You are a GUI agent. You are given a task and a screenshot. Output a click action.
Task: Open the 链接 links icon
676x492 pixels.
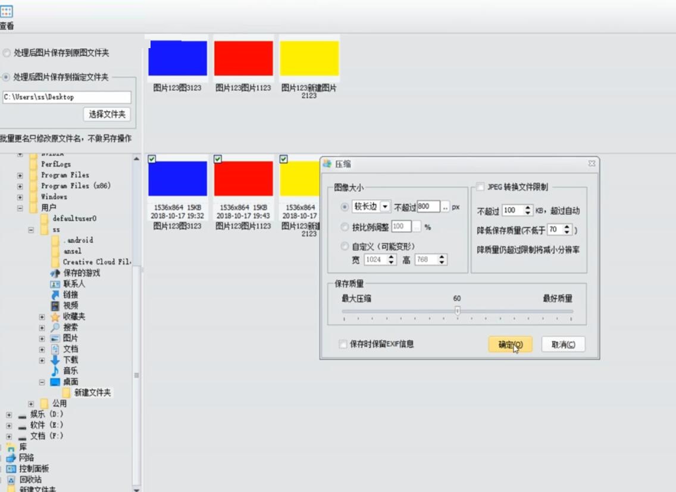coord(55,295)
